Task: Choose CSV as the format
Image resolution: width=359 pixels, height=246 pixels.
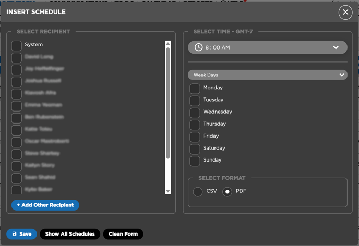Action: coord(198,192)
